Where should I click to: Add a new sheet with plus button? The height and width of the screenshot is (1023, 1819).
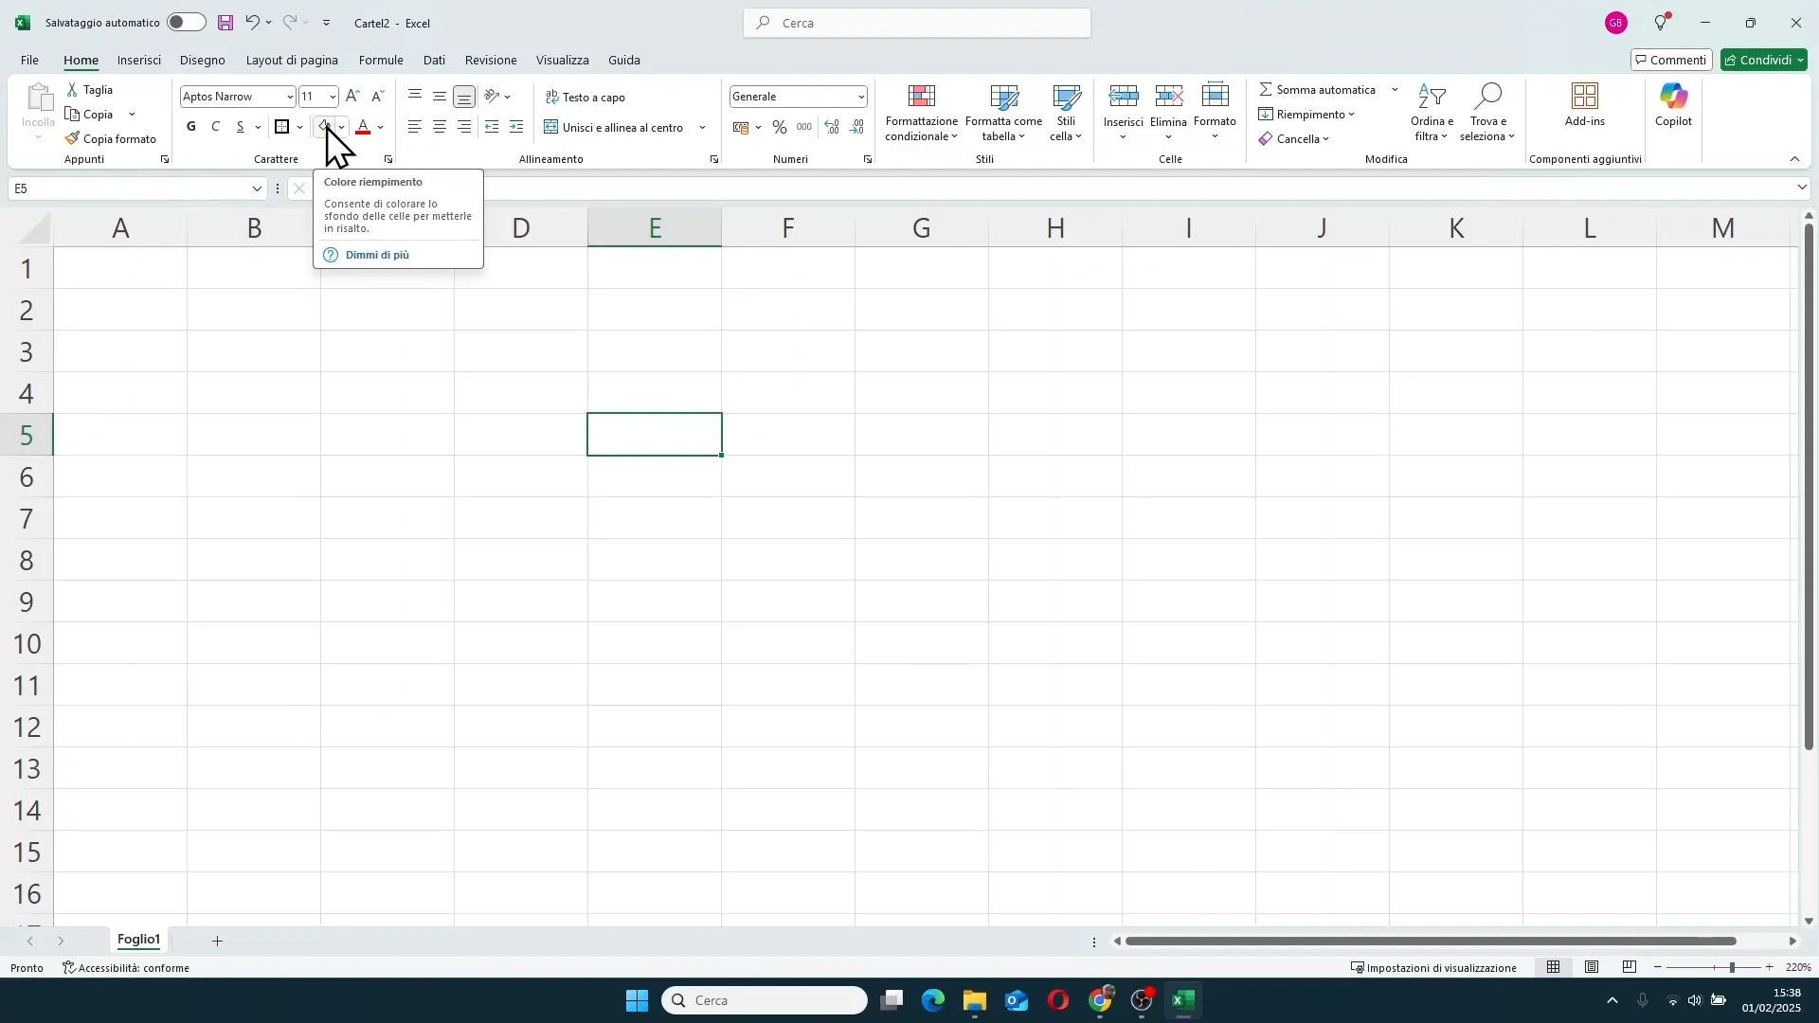(x=217, y=941)
